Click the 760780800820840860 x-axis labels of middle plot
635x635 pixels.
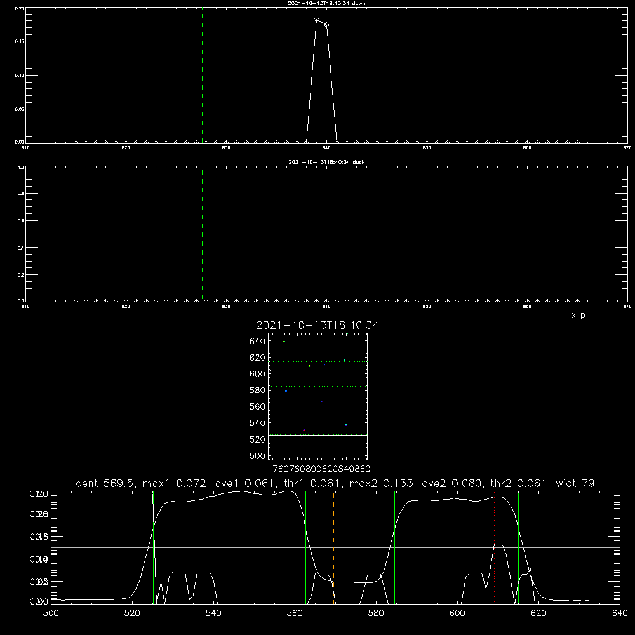coord(321,469)
